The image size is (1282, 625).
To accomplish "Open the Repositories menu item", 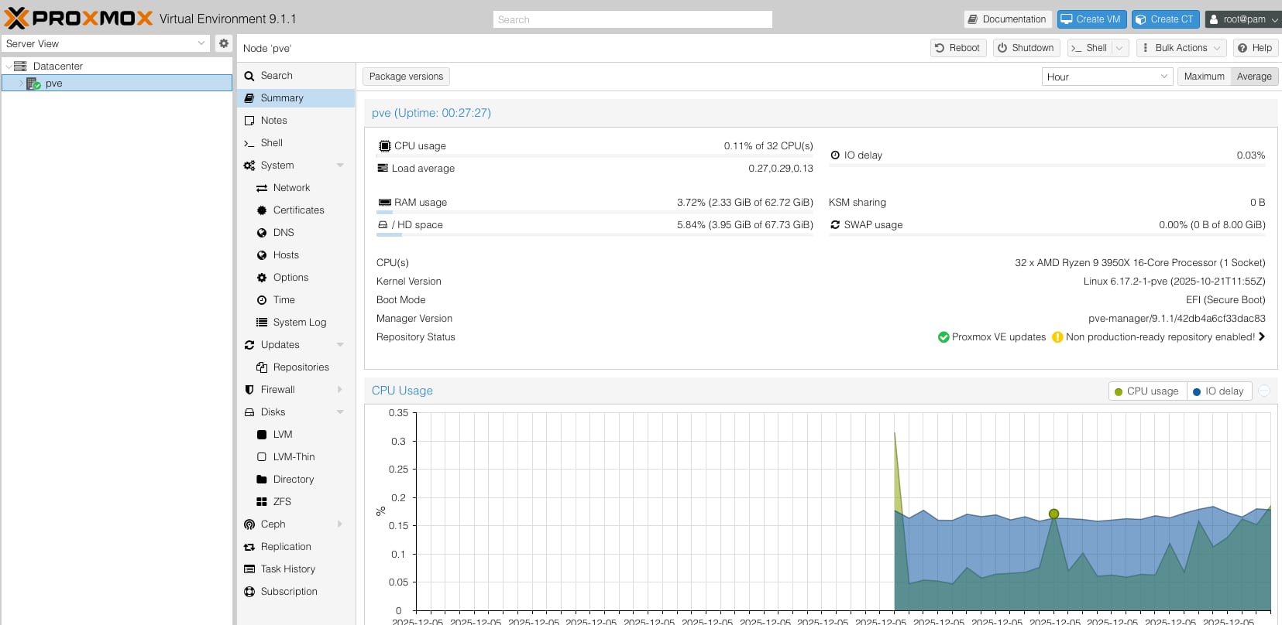I will pyautogui.click(x=301, y=367).
